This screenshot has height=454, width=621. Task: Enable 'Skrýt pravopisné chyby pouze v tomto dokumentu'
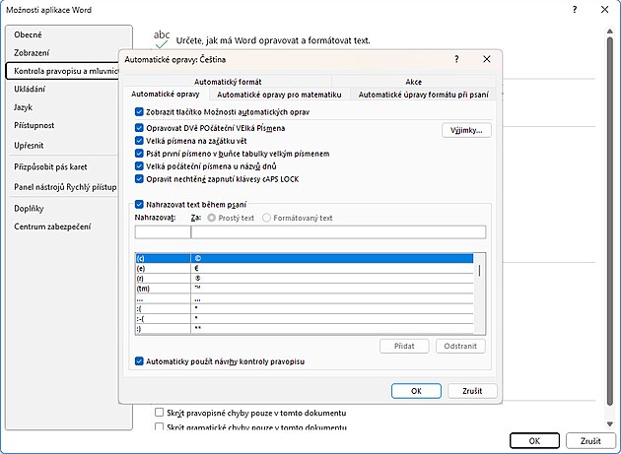click(x=159, y=412)
